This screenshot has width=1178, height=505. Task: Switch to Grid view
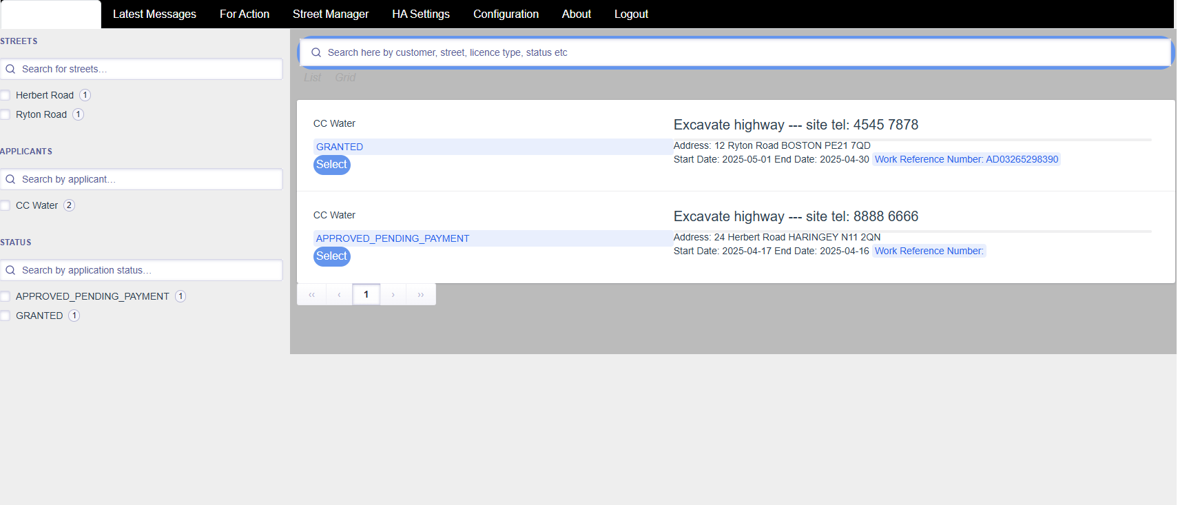click(x=345, y=77)
